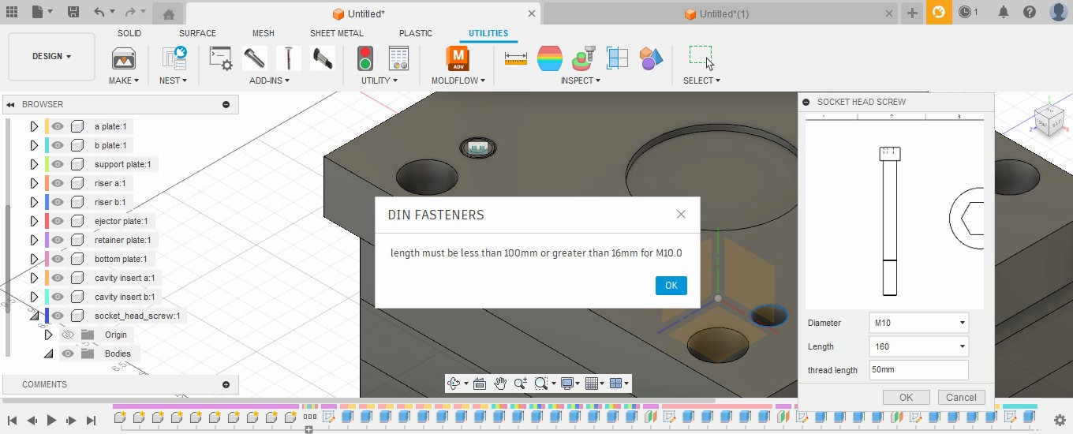The image size is (1073, 434).
Task: Click OK in DIN FASTENERS dialog
Action: pyautogui.click(x=671, y=286)
